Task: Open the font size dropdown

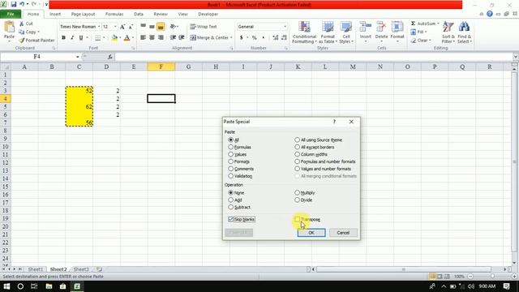Action: (115, 27)
